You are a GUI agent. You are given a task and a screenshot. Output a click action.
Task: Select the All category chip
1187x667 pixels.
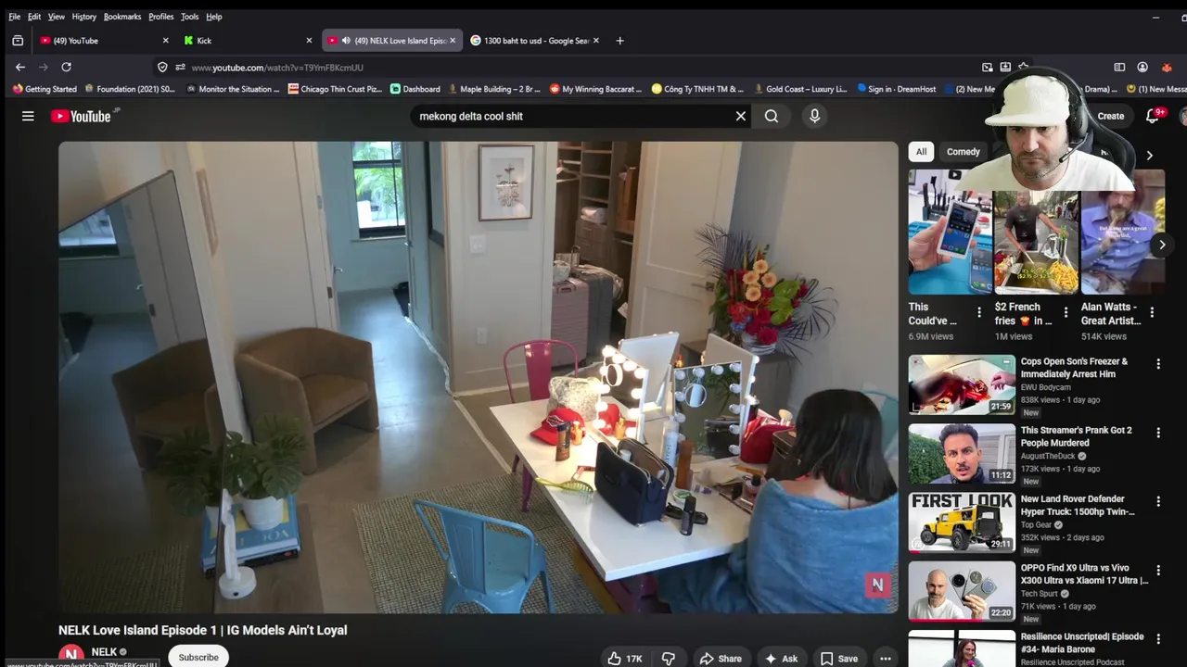click(921, 152)
